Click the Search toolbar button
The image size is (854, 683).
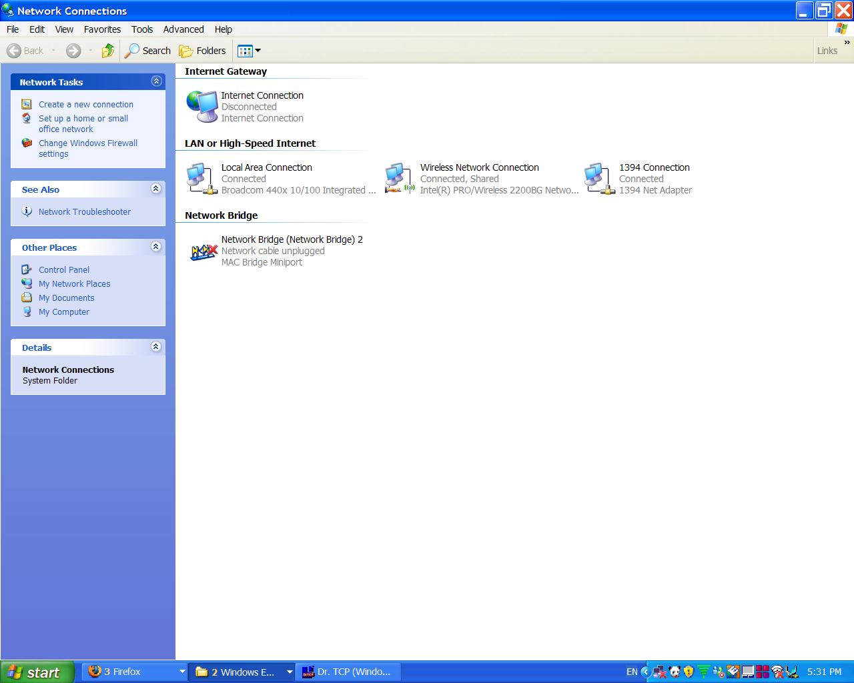(148, 51)
